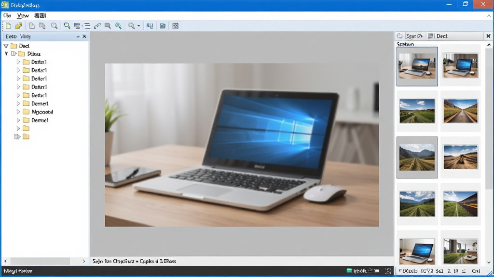
Task: Click the blue stacked-bars list icon
Action: point(77,26)
